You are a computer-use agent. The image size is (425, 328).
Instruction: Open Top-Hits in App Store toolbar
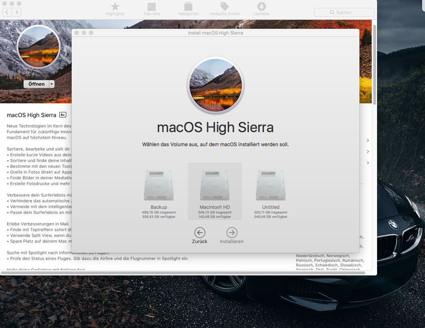click(x=152, y=9)
